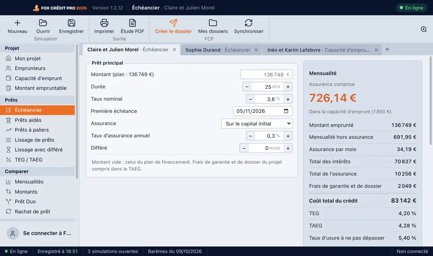Select Montant empruntable in the sidebar
The height and width of the screenshot is (256, 433).
click(x=37, y=88)
